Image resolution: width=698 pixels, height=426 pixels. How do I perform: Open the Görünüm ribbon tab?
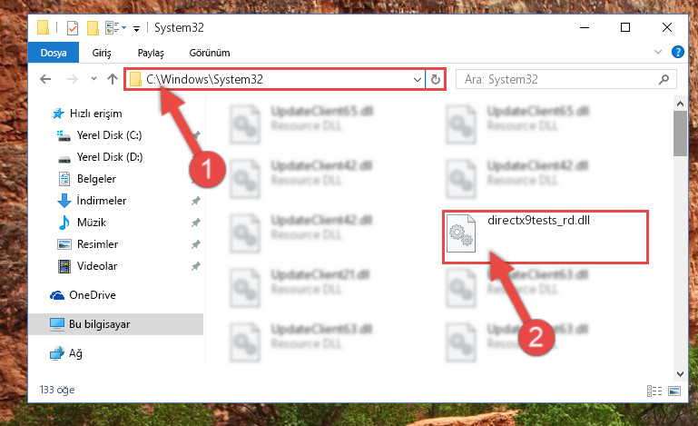pos(210,53)
